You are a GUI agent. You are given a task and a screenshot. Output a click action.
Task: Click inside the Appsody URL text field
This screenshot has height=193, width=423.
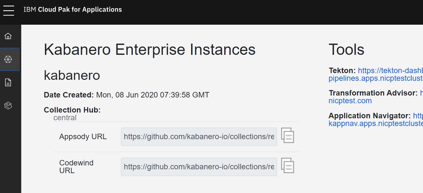click(198, 136)
